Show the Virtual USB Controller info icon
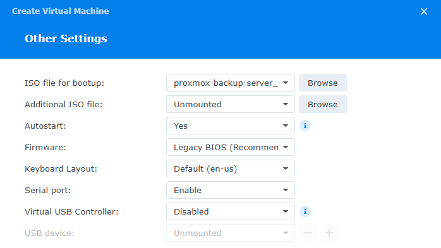 point(305,211)
